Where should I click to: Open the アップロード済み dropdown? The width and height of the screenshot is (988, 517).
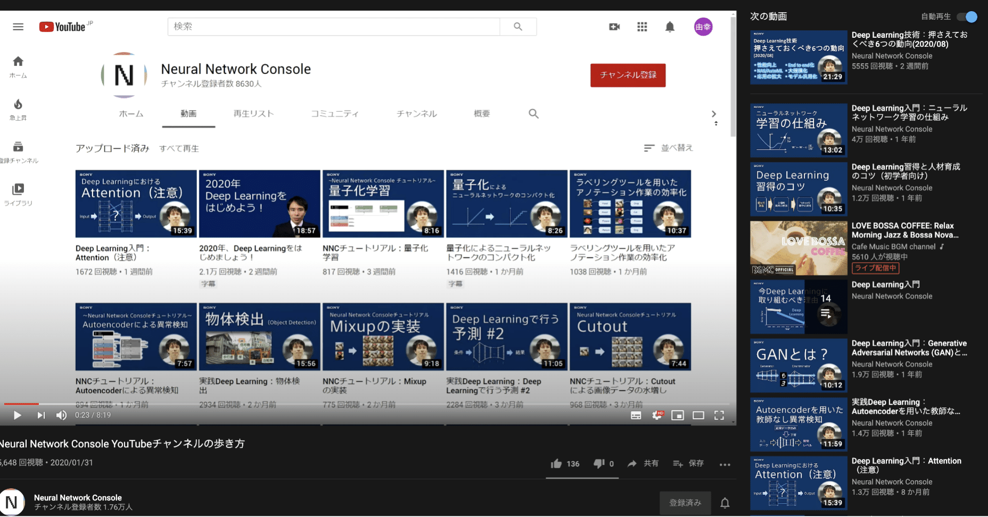(x=112, y=148)
